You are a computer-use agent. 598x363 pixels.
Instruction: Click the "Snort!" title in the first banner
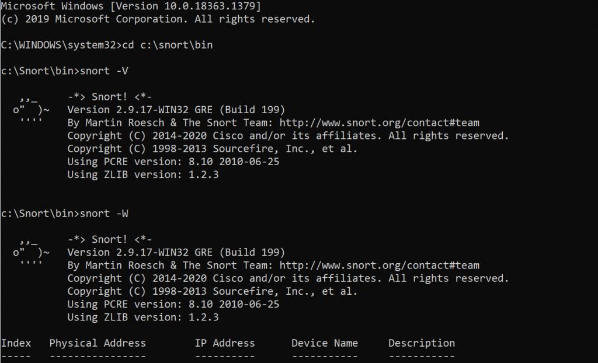109,97
